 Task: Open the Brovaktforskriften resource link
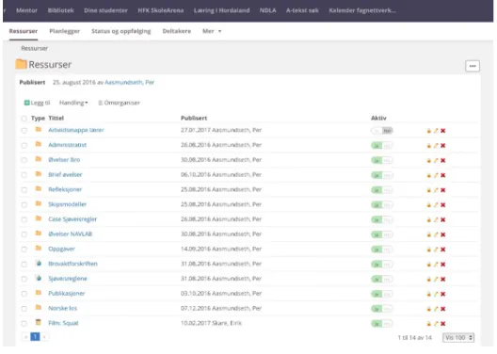[x=72, y=264]
